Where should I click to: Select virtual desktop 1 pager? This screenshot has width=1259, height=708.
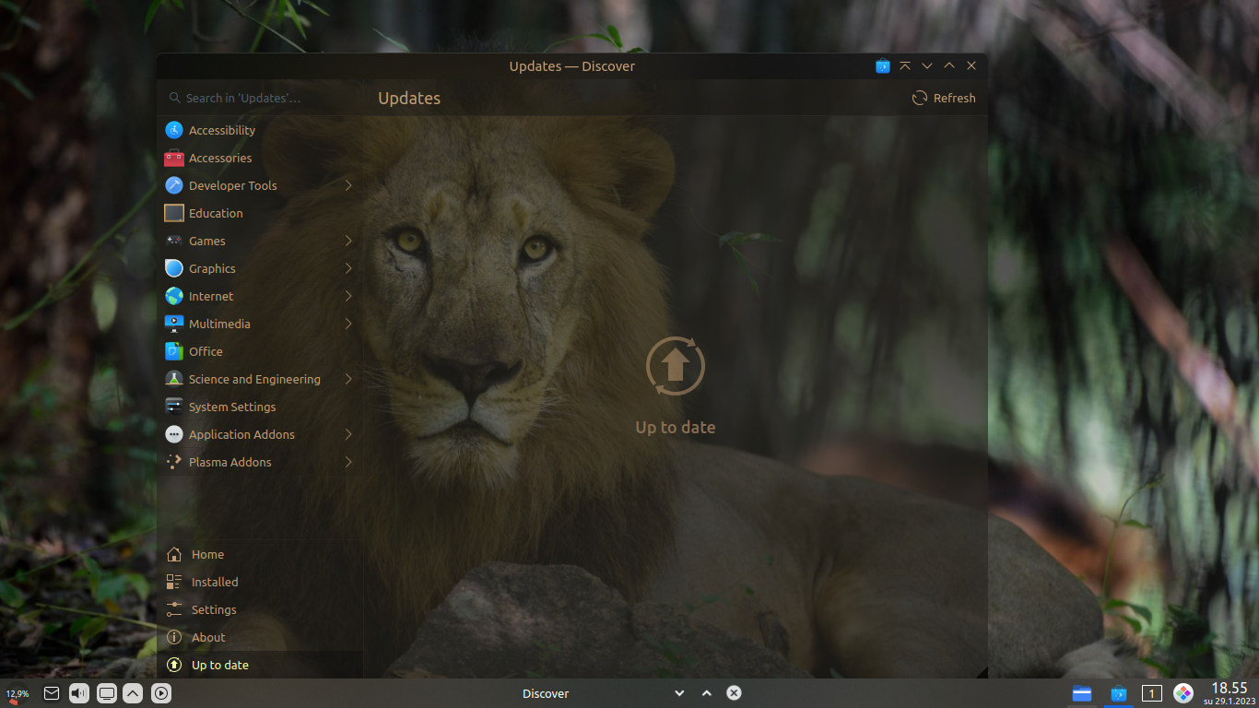(1151, 693)
